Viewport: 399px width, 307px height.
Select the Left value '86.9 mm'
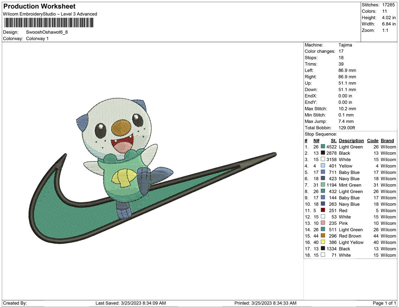click(347, 71)
